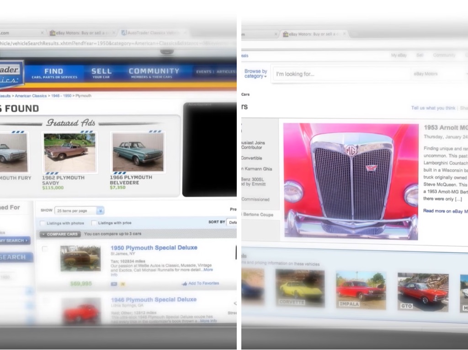Open the 1950 Plymouth Special Deluxe listing
The width and height of the screenshot is (468, 350).
(x=154, y=248)
